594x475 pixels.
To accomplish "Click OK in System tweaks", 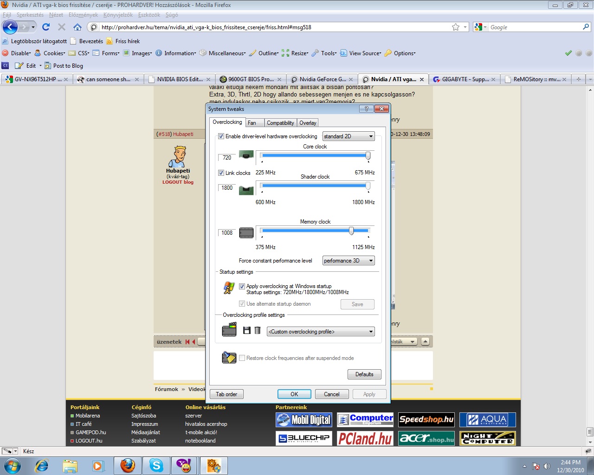I will 294,394.
